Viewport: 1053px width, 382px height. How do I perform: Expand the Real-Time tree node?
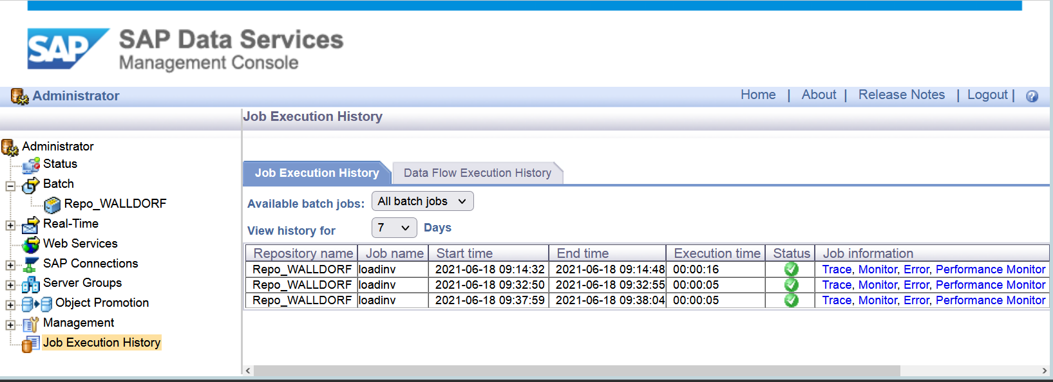pyautogui.click(x=10, y=226)
